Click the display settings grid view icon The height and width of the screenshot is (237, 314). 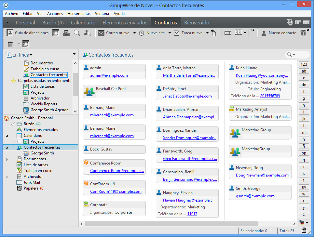pyautogui.click(x=239, y=33)
